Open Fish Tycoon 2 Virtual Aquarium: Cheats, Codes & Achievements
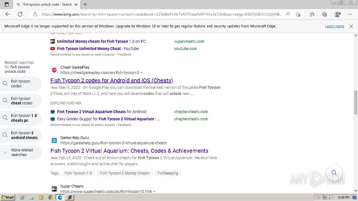This screenshot has height=201, width=358. point(129,151)
